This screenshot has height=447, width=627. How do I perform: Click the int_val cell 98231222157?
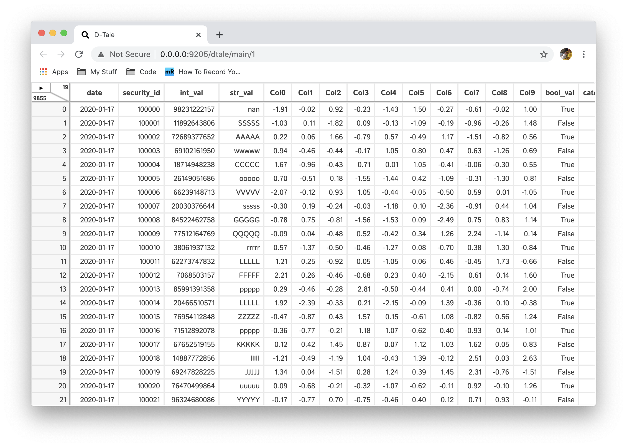(194, 109)
